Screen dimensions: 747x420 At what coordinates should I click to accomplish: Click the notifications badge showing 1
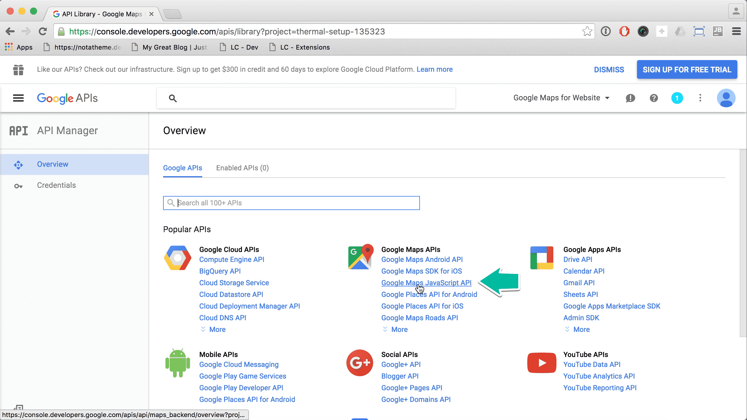coord(677,98)
